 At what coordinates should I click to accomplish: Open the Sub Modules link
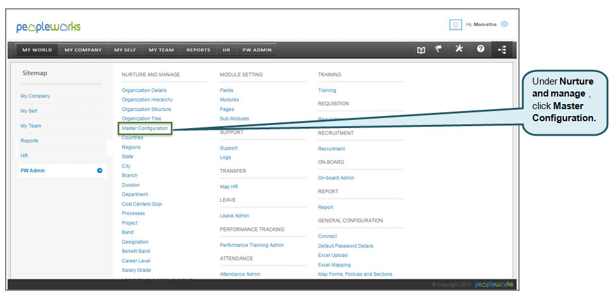click(234, 119)
